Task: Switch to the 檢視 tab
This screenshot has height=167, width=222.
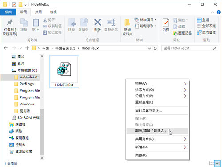Action: (x=53, y=12)
